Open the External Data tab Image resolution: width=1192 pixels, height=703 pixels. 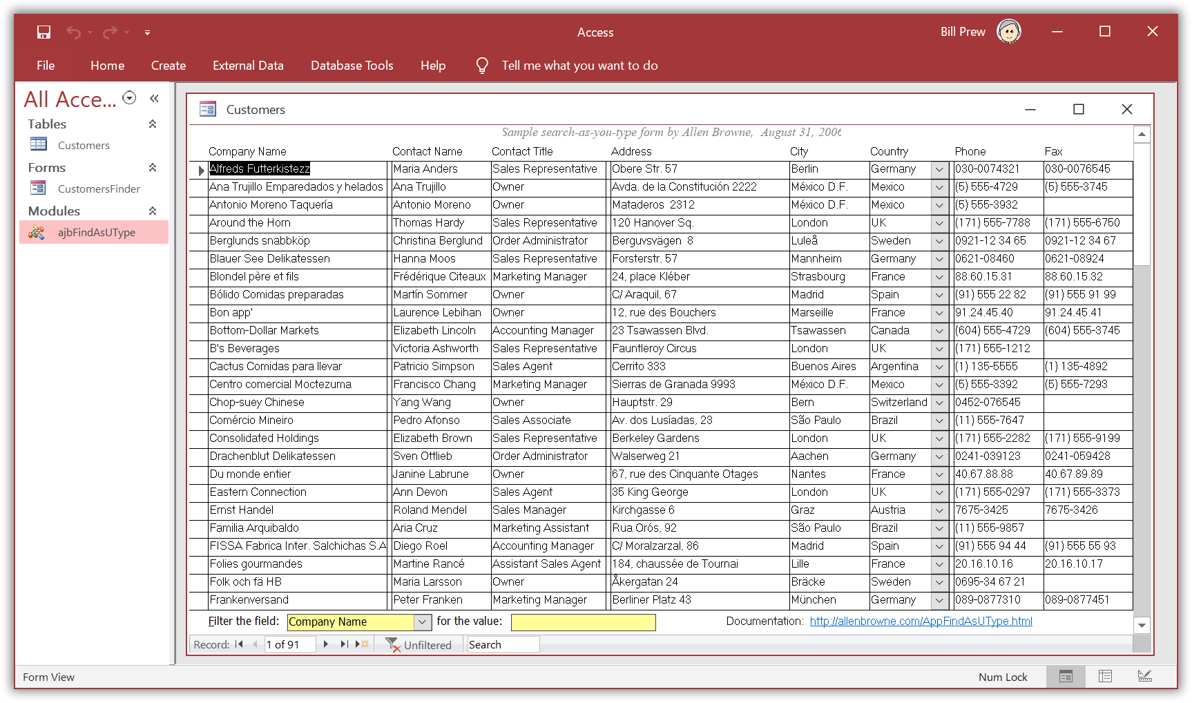248,66
